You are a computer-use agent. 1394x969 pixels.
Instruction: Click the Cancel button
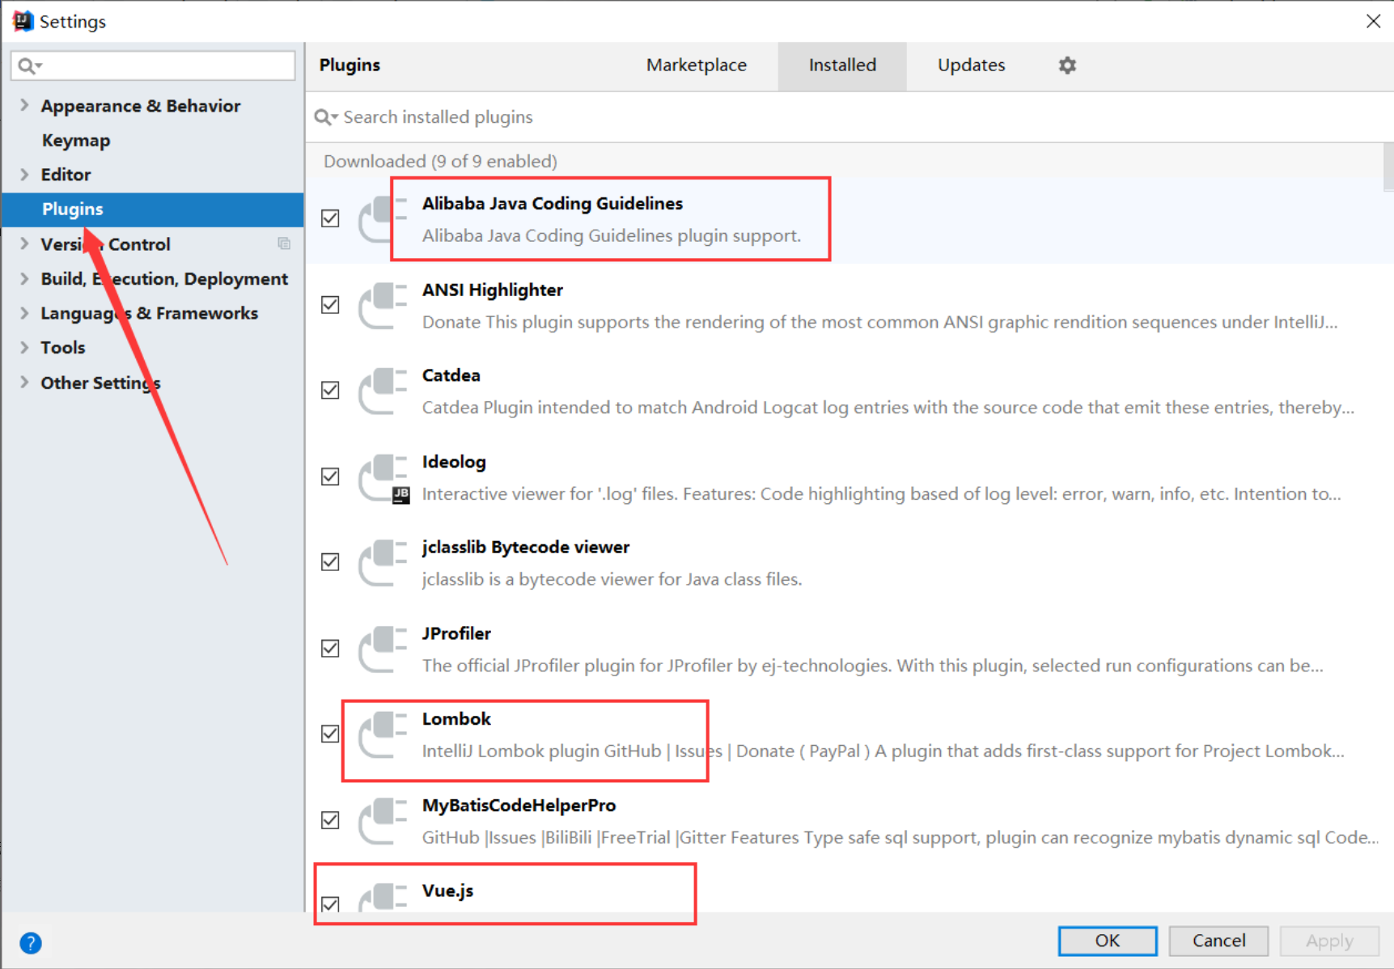[1218, 941]
